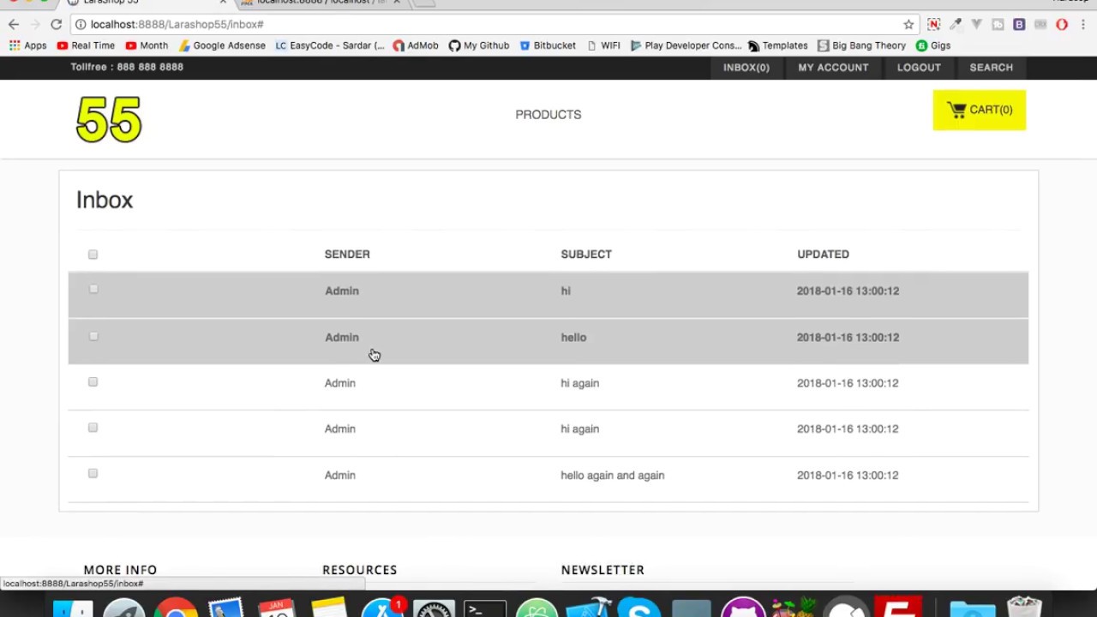
Task: Click the NEWSLETTER footer heading
Action: click(602, 570)
